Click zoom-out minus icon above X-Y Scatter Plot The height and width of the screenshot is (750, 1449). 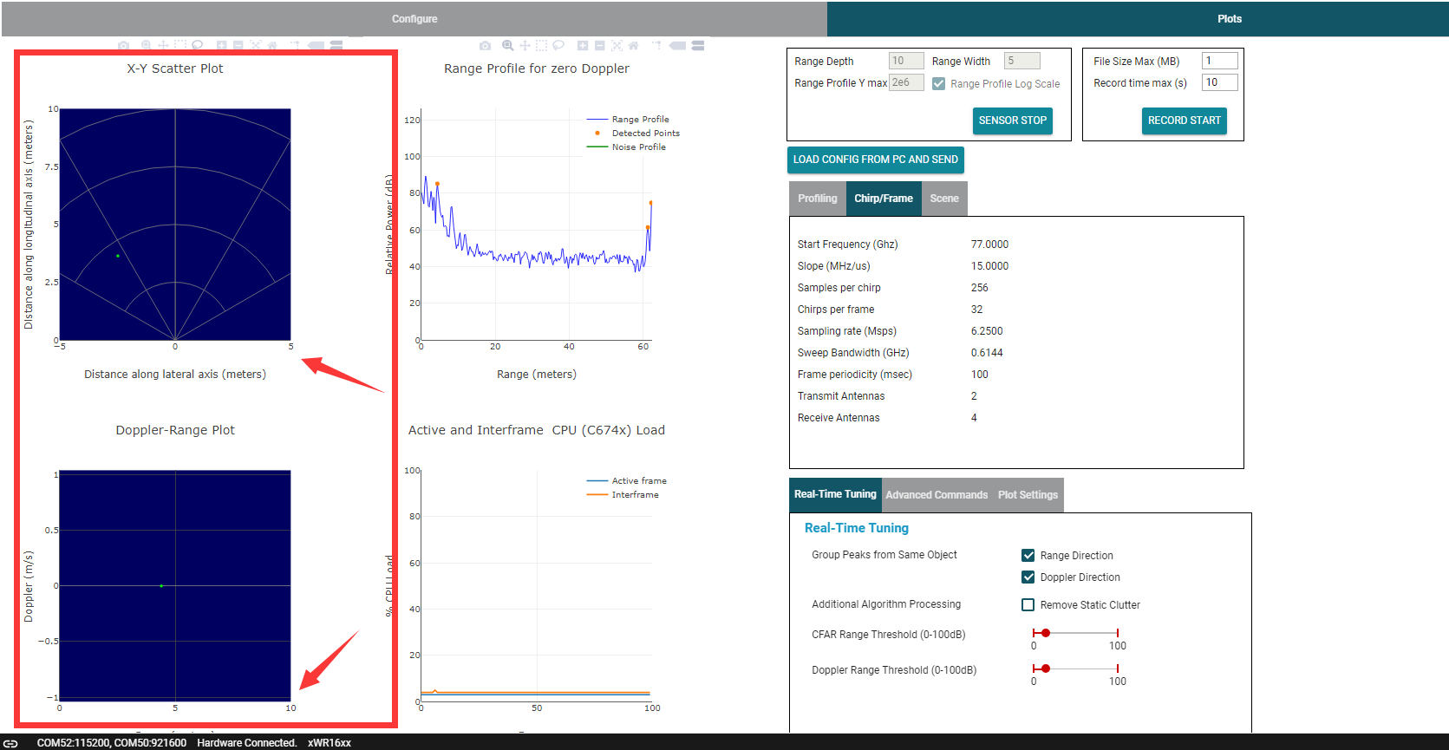[238, 45]
